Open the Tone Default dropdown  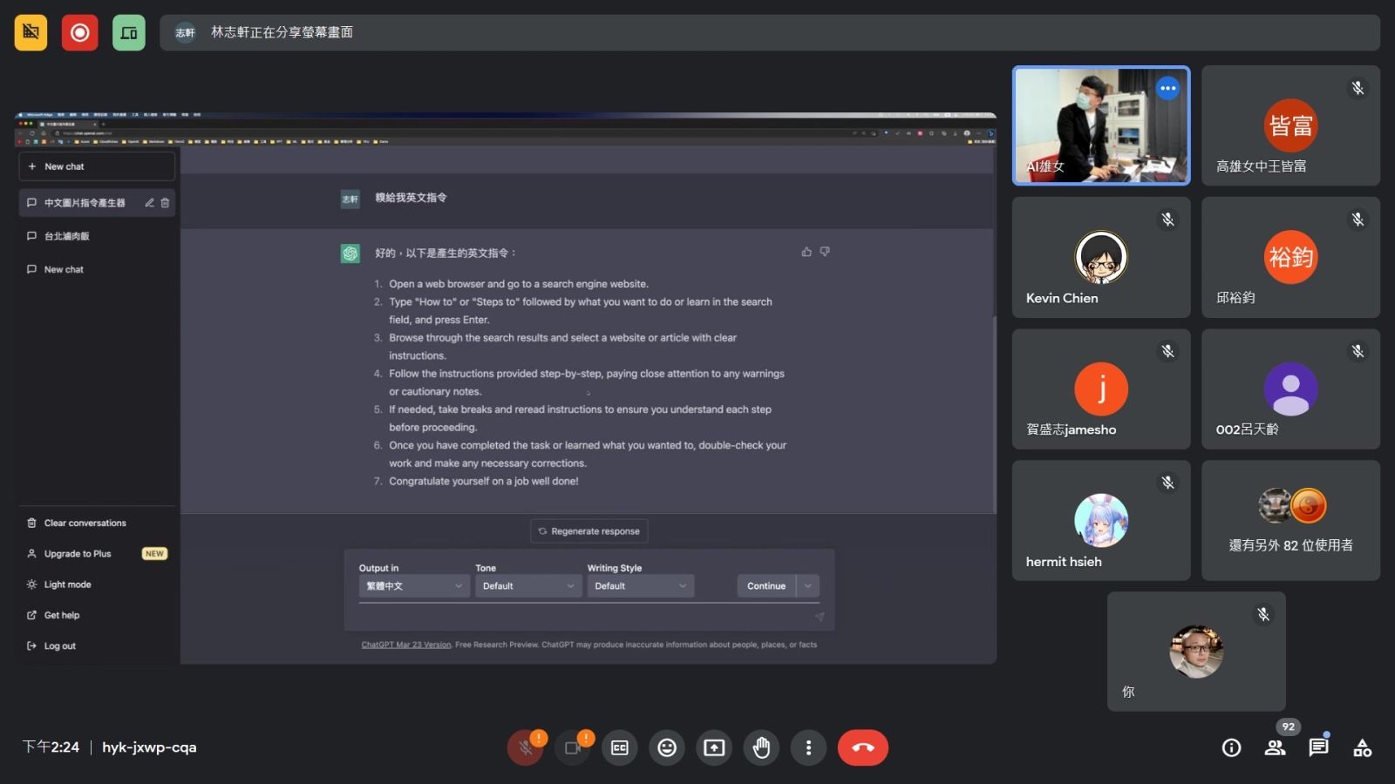(x=528, y=586)
